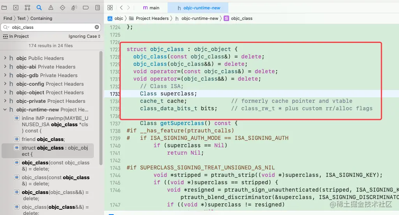Click line number 1733 in gutter
The image size is (399, 215).
pos(115,94)
